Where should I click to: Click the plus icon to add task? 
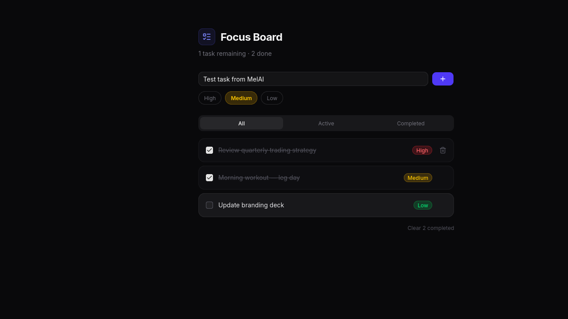click(442, 79)
